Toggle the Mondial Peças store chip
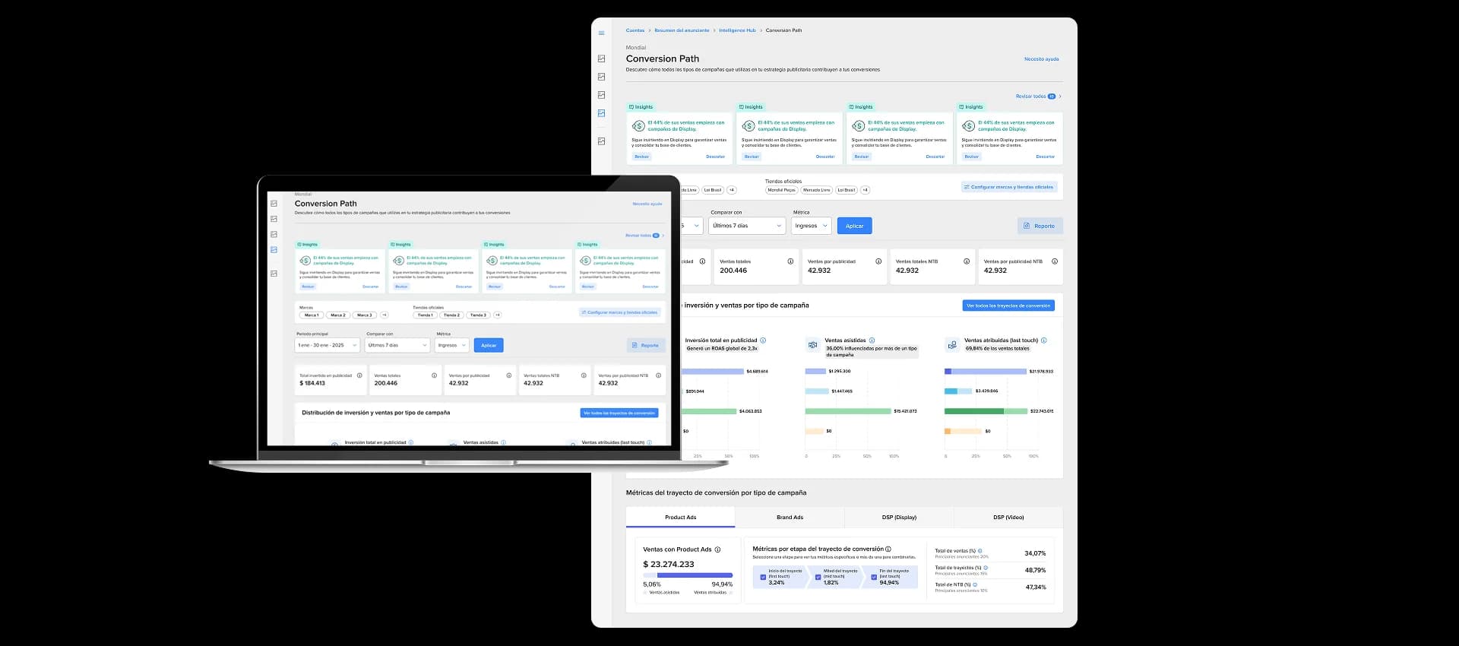 click(x=781, y=190)
